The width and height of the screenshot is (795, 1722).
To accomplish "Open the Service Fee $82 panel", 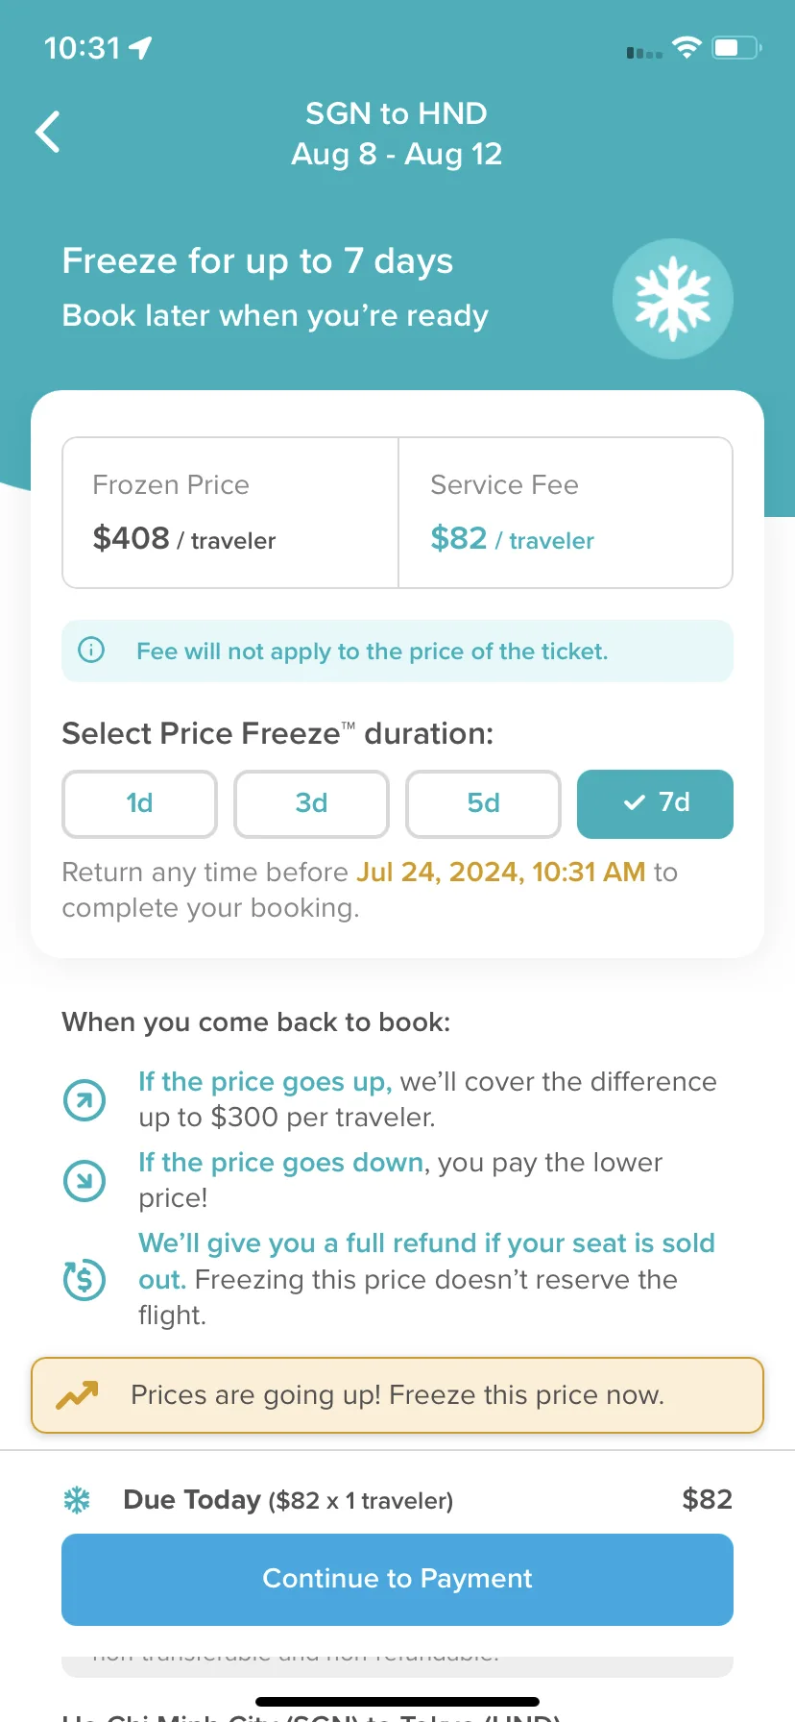I will 566,513.
